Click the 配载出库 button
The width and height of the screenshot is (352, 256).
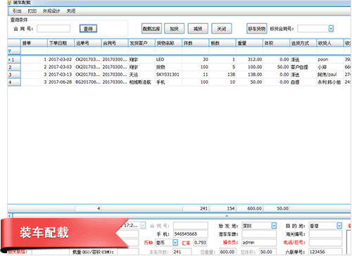coord(151,29)
